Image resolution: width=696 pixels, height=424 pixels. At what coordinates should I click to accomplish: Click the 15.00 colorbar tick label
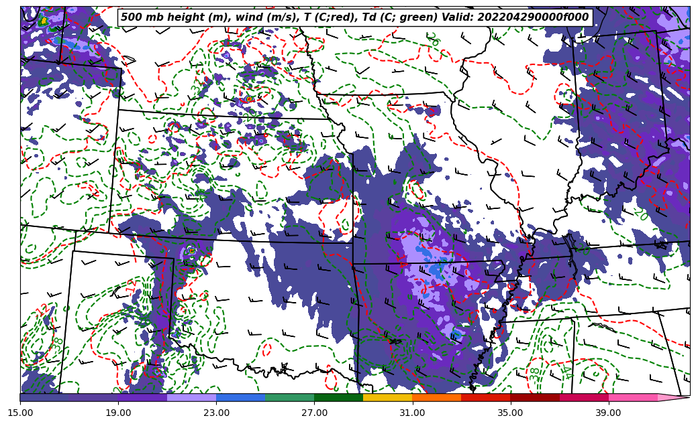(x=20, y=413)
